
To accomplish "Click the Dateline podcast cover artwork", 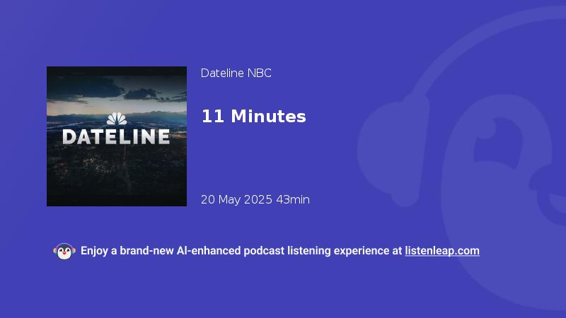I will tap(117, 136).
